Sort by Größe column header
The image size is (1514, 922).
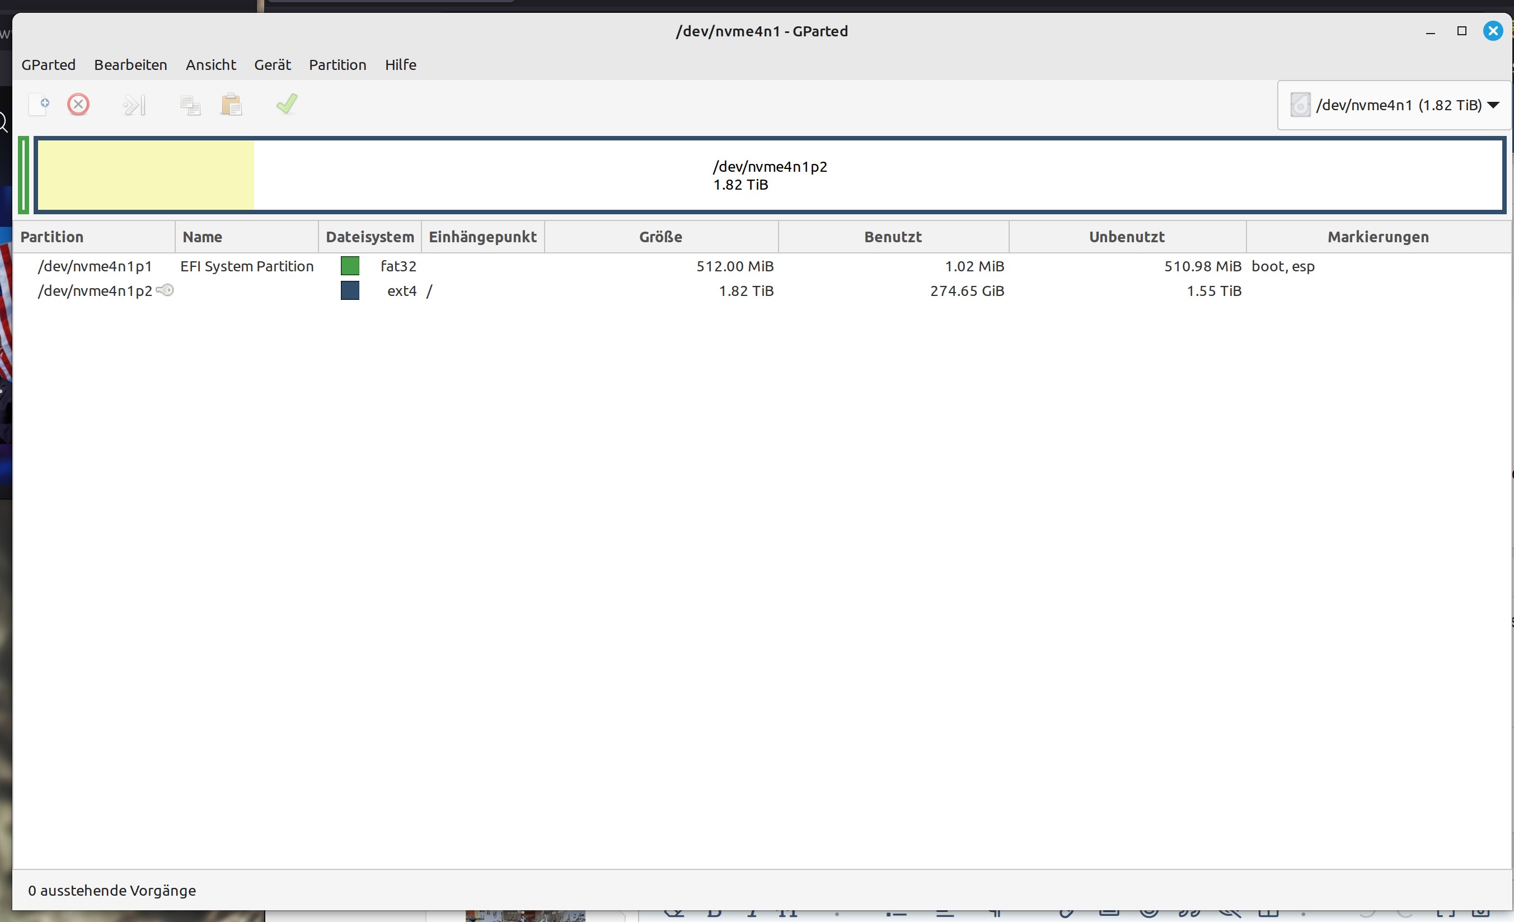pyautogui.click(x=660, y=237)
